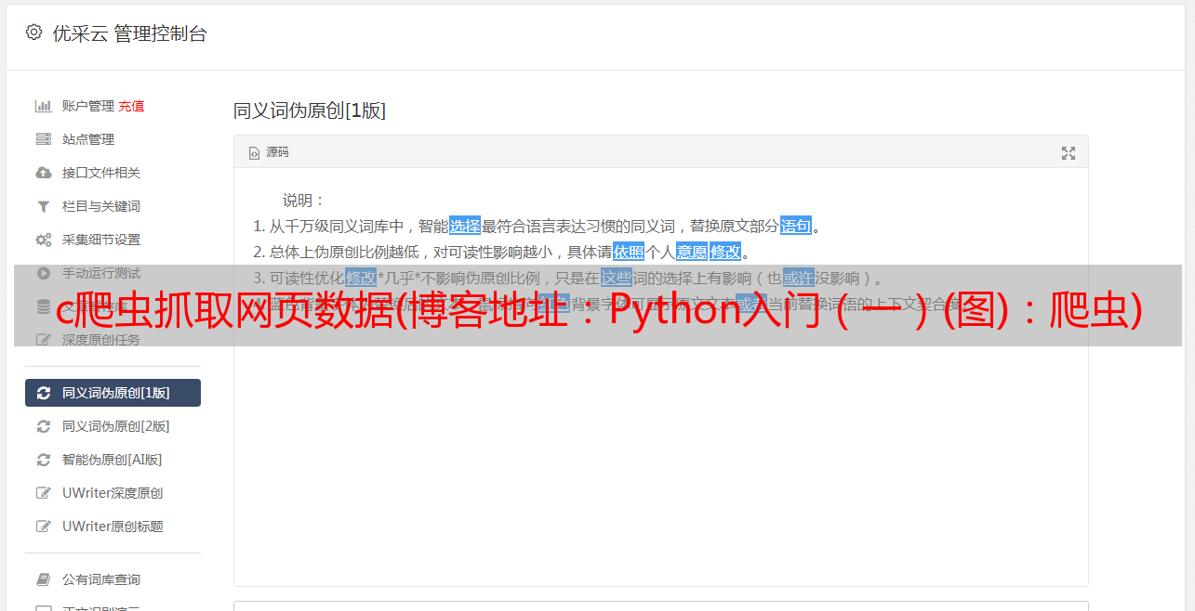Screen dimensions: 1195x611
Task: Switch to 同义词伪原创[2版]
Action: point(116,426)
